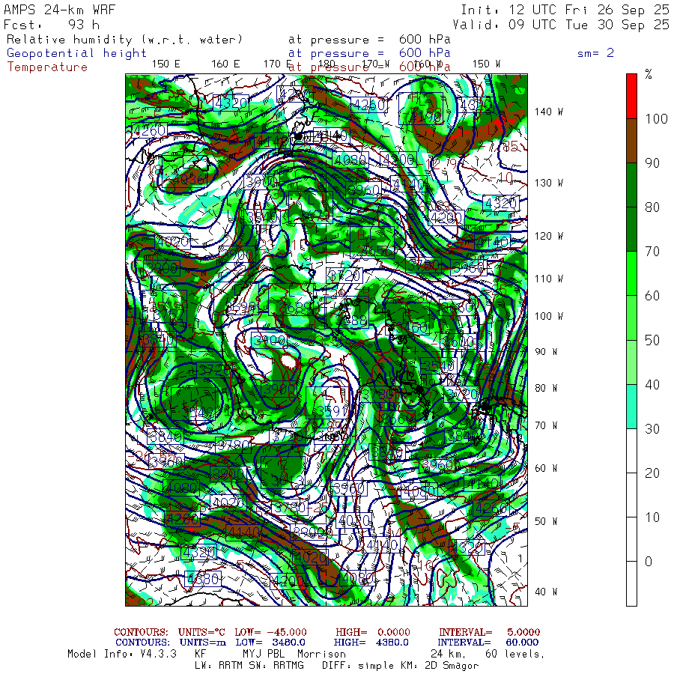
Task: Click the 'Valid. 09 UTC Tue 30 Sep 25' line
Action: (564, 24)
